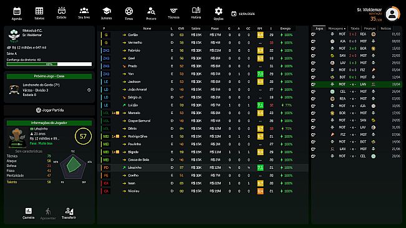Click the OVR column header
This screenshot has height=228, width=406.
(181, 29)
